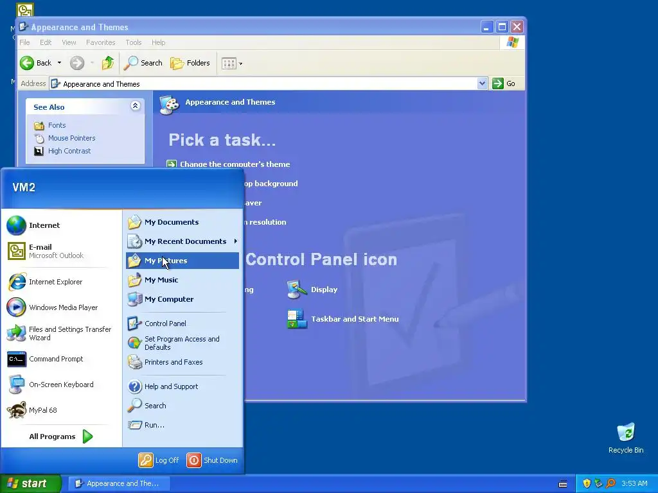Open the Back history dropdown arrow
The height and width of the screenshot is (493, 658).
pos(59,63)
